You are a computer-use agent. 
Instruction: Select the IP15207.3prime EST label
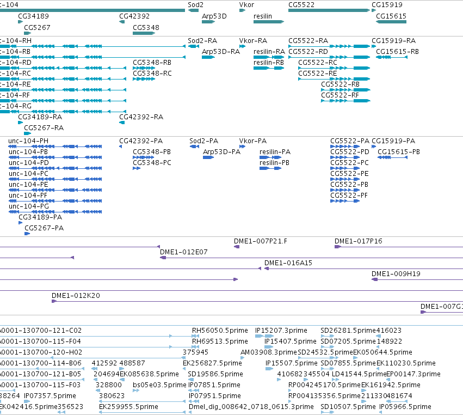281,331
